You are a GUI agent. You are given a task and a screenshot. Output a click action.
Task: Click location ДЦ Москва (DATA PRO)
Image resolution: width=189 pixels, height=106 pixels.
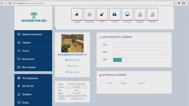[76, 96]
